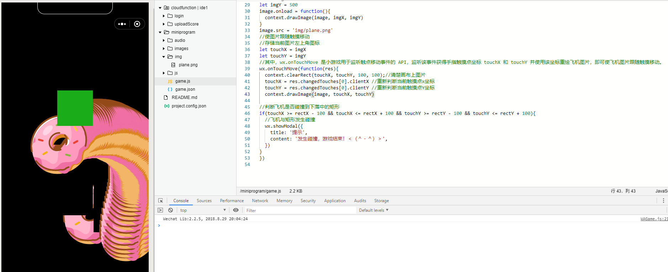The image size is (668, 272).
Task: Open game.json in the file tree
Action: coord(185,89)
